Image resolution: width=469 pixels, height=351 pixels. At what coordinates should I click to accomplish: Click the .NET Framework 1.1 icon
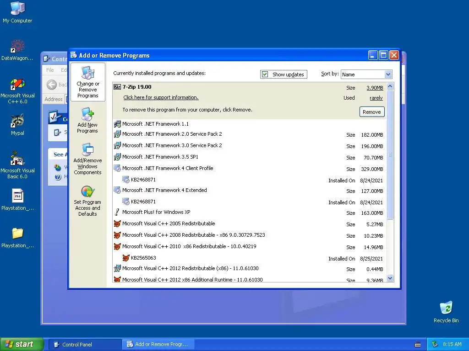click(117, 124)
